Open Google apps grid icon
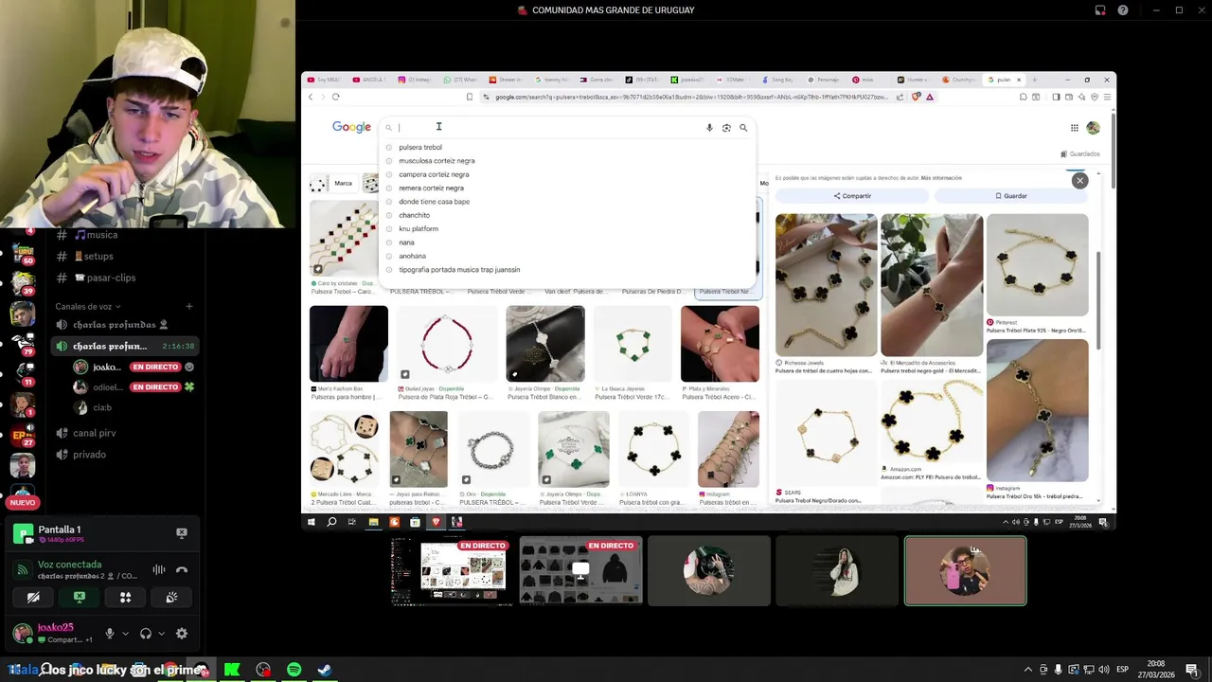Viewport: 1212px width, 682px height. click(x=1074, y=128)
